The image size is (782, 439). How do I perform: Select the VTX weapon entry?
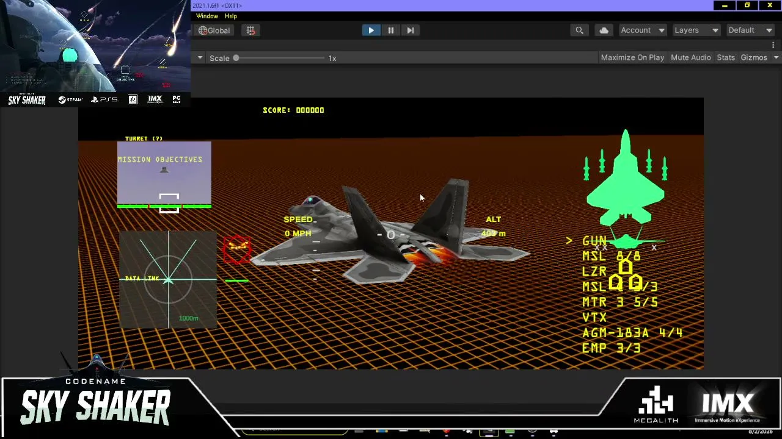(x=594, y=317)
